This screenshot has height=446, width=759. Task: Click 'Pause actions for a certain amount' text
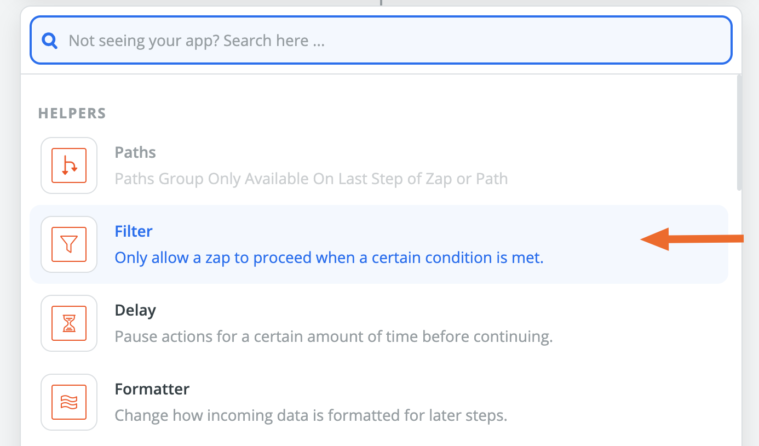[333, 336]
